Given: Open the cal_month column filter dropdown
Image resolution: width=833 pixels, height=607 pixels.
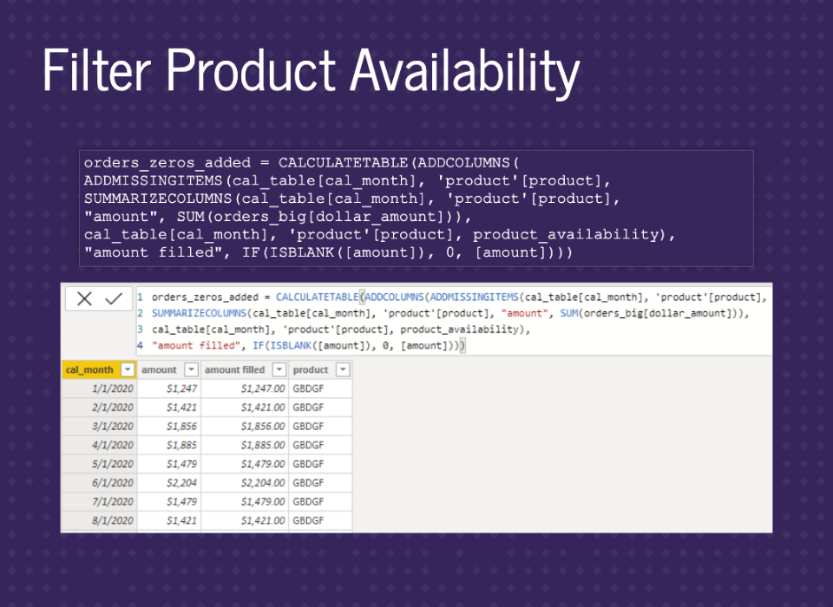Looking at the screenshot, I should [x=128, y=369].
